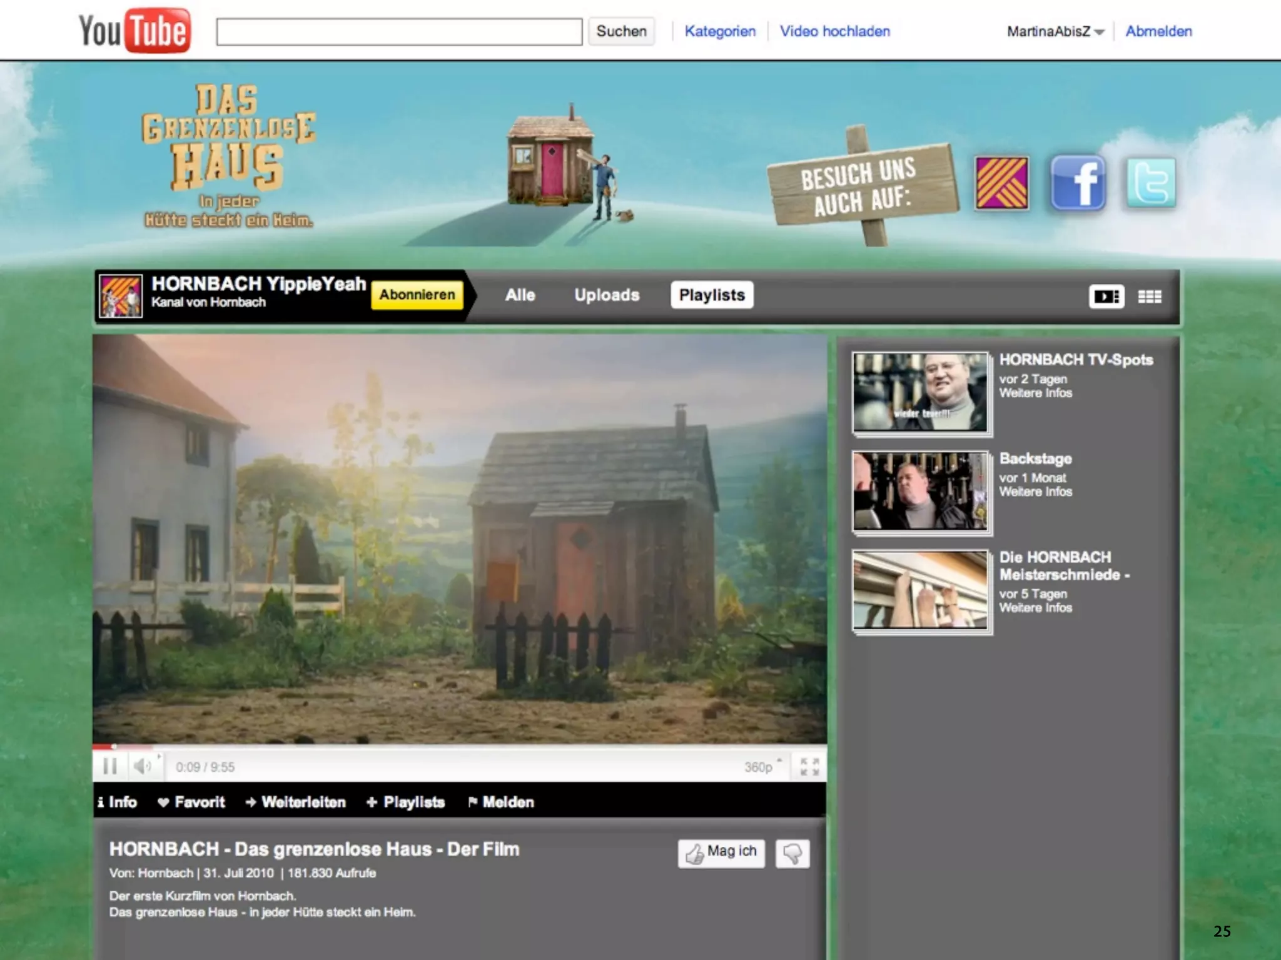Image resolution: width=1281 pixels, height=960 pixels.
Task: Mute the video sound
Action: point(143,766)
